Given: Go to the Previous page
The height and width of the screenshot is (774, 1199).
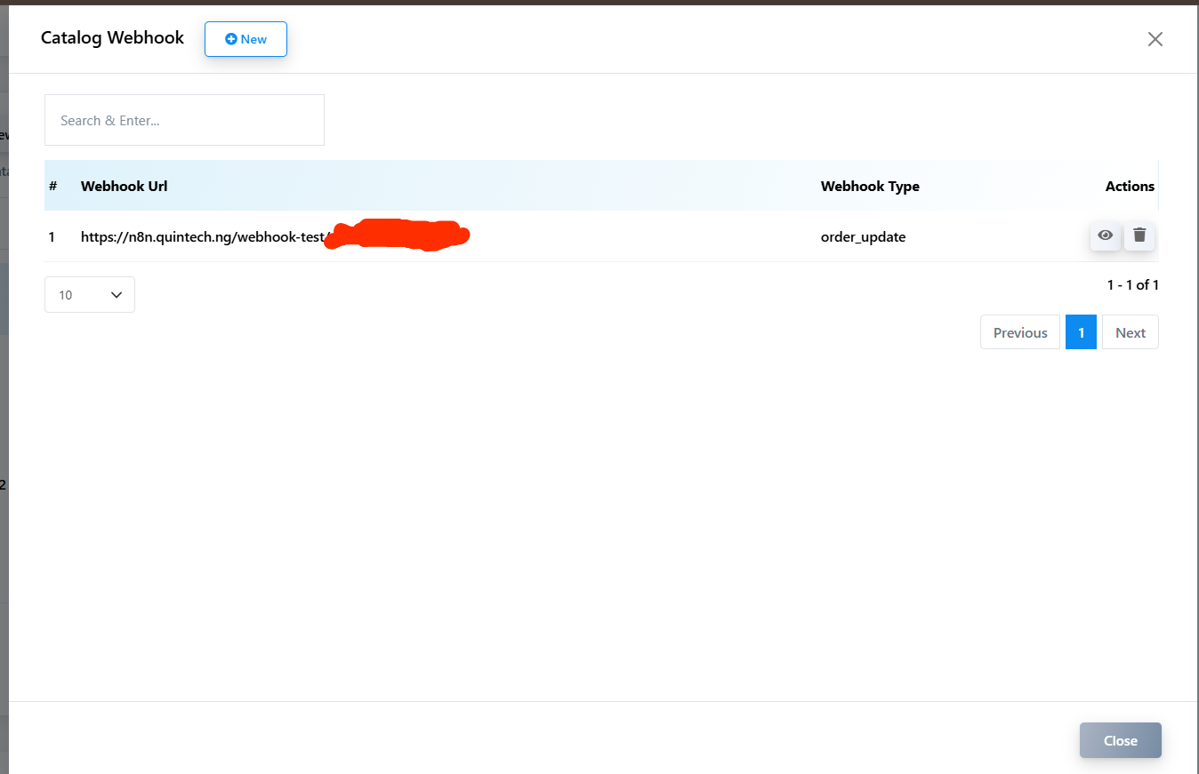Looking at the screenshot, I should pyautogui.click(x=1019, y=332).
